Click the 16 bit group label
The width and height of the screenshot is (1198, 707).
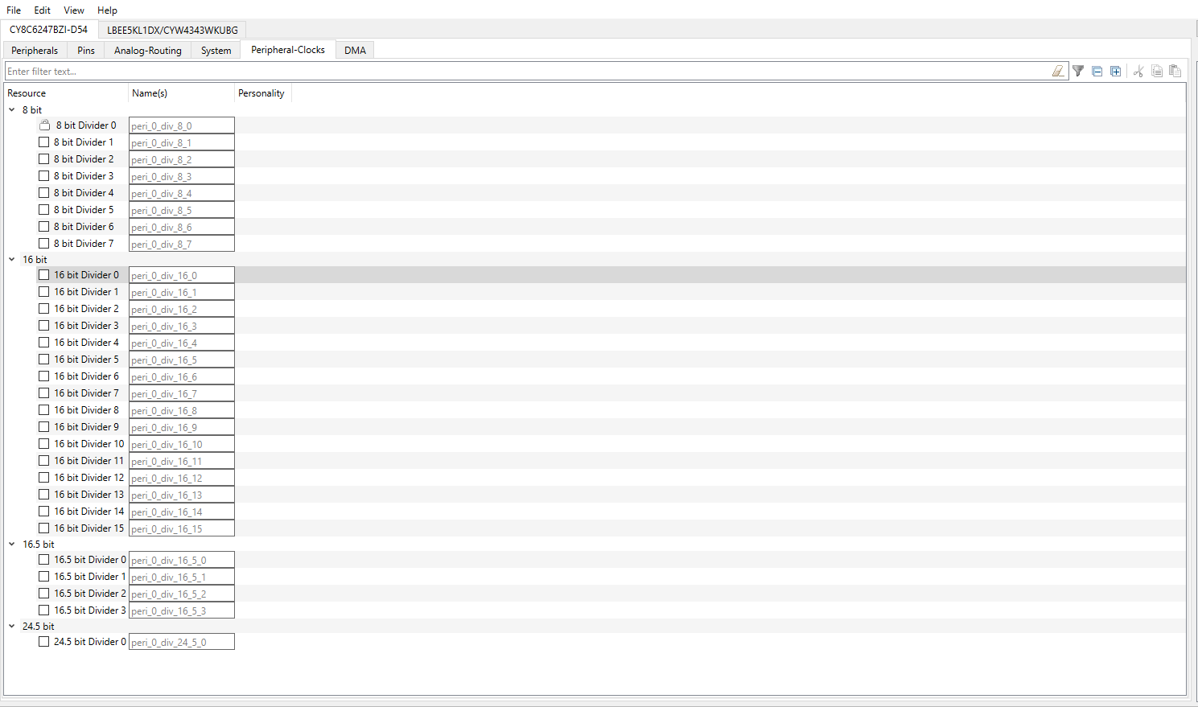[x=35, y=259]
